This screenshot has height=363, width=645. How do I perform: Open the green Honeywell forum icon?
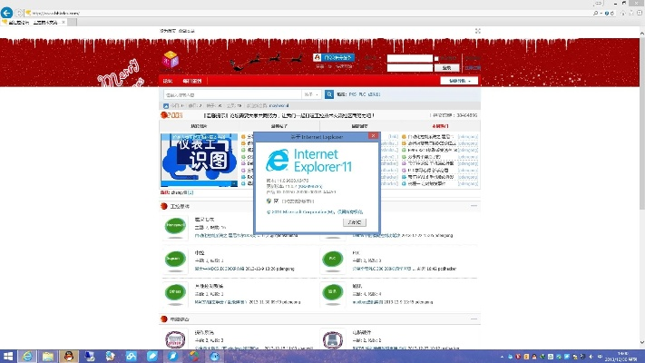[175, 226]
